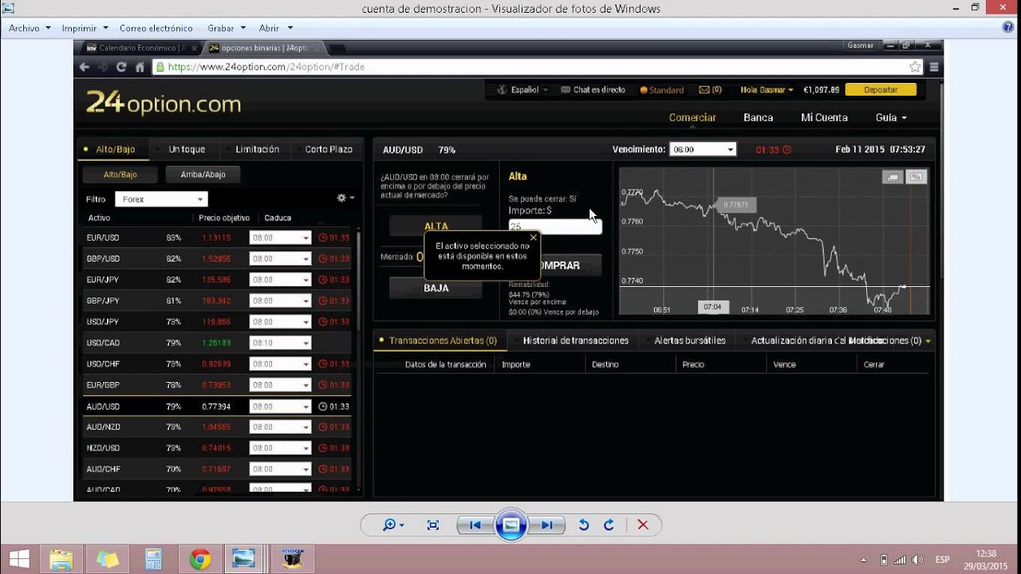Viewport: 1021px width, 574px height.
Task: Open the calculator in the taskbar
Action: [x=154, y=559]
